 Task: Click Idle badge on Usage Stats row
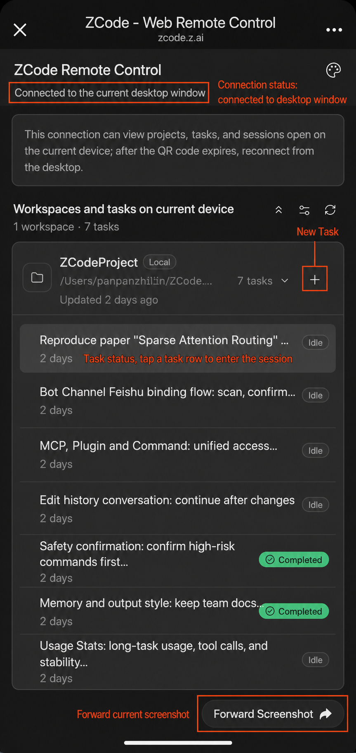(x=315, y=660)
